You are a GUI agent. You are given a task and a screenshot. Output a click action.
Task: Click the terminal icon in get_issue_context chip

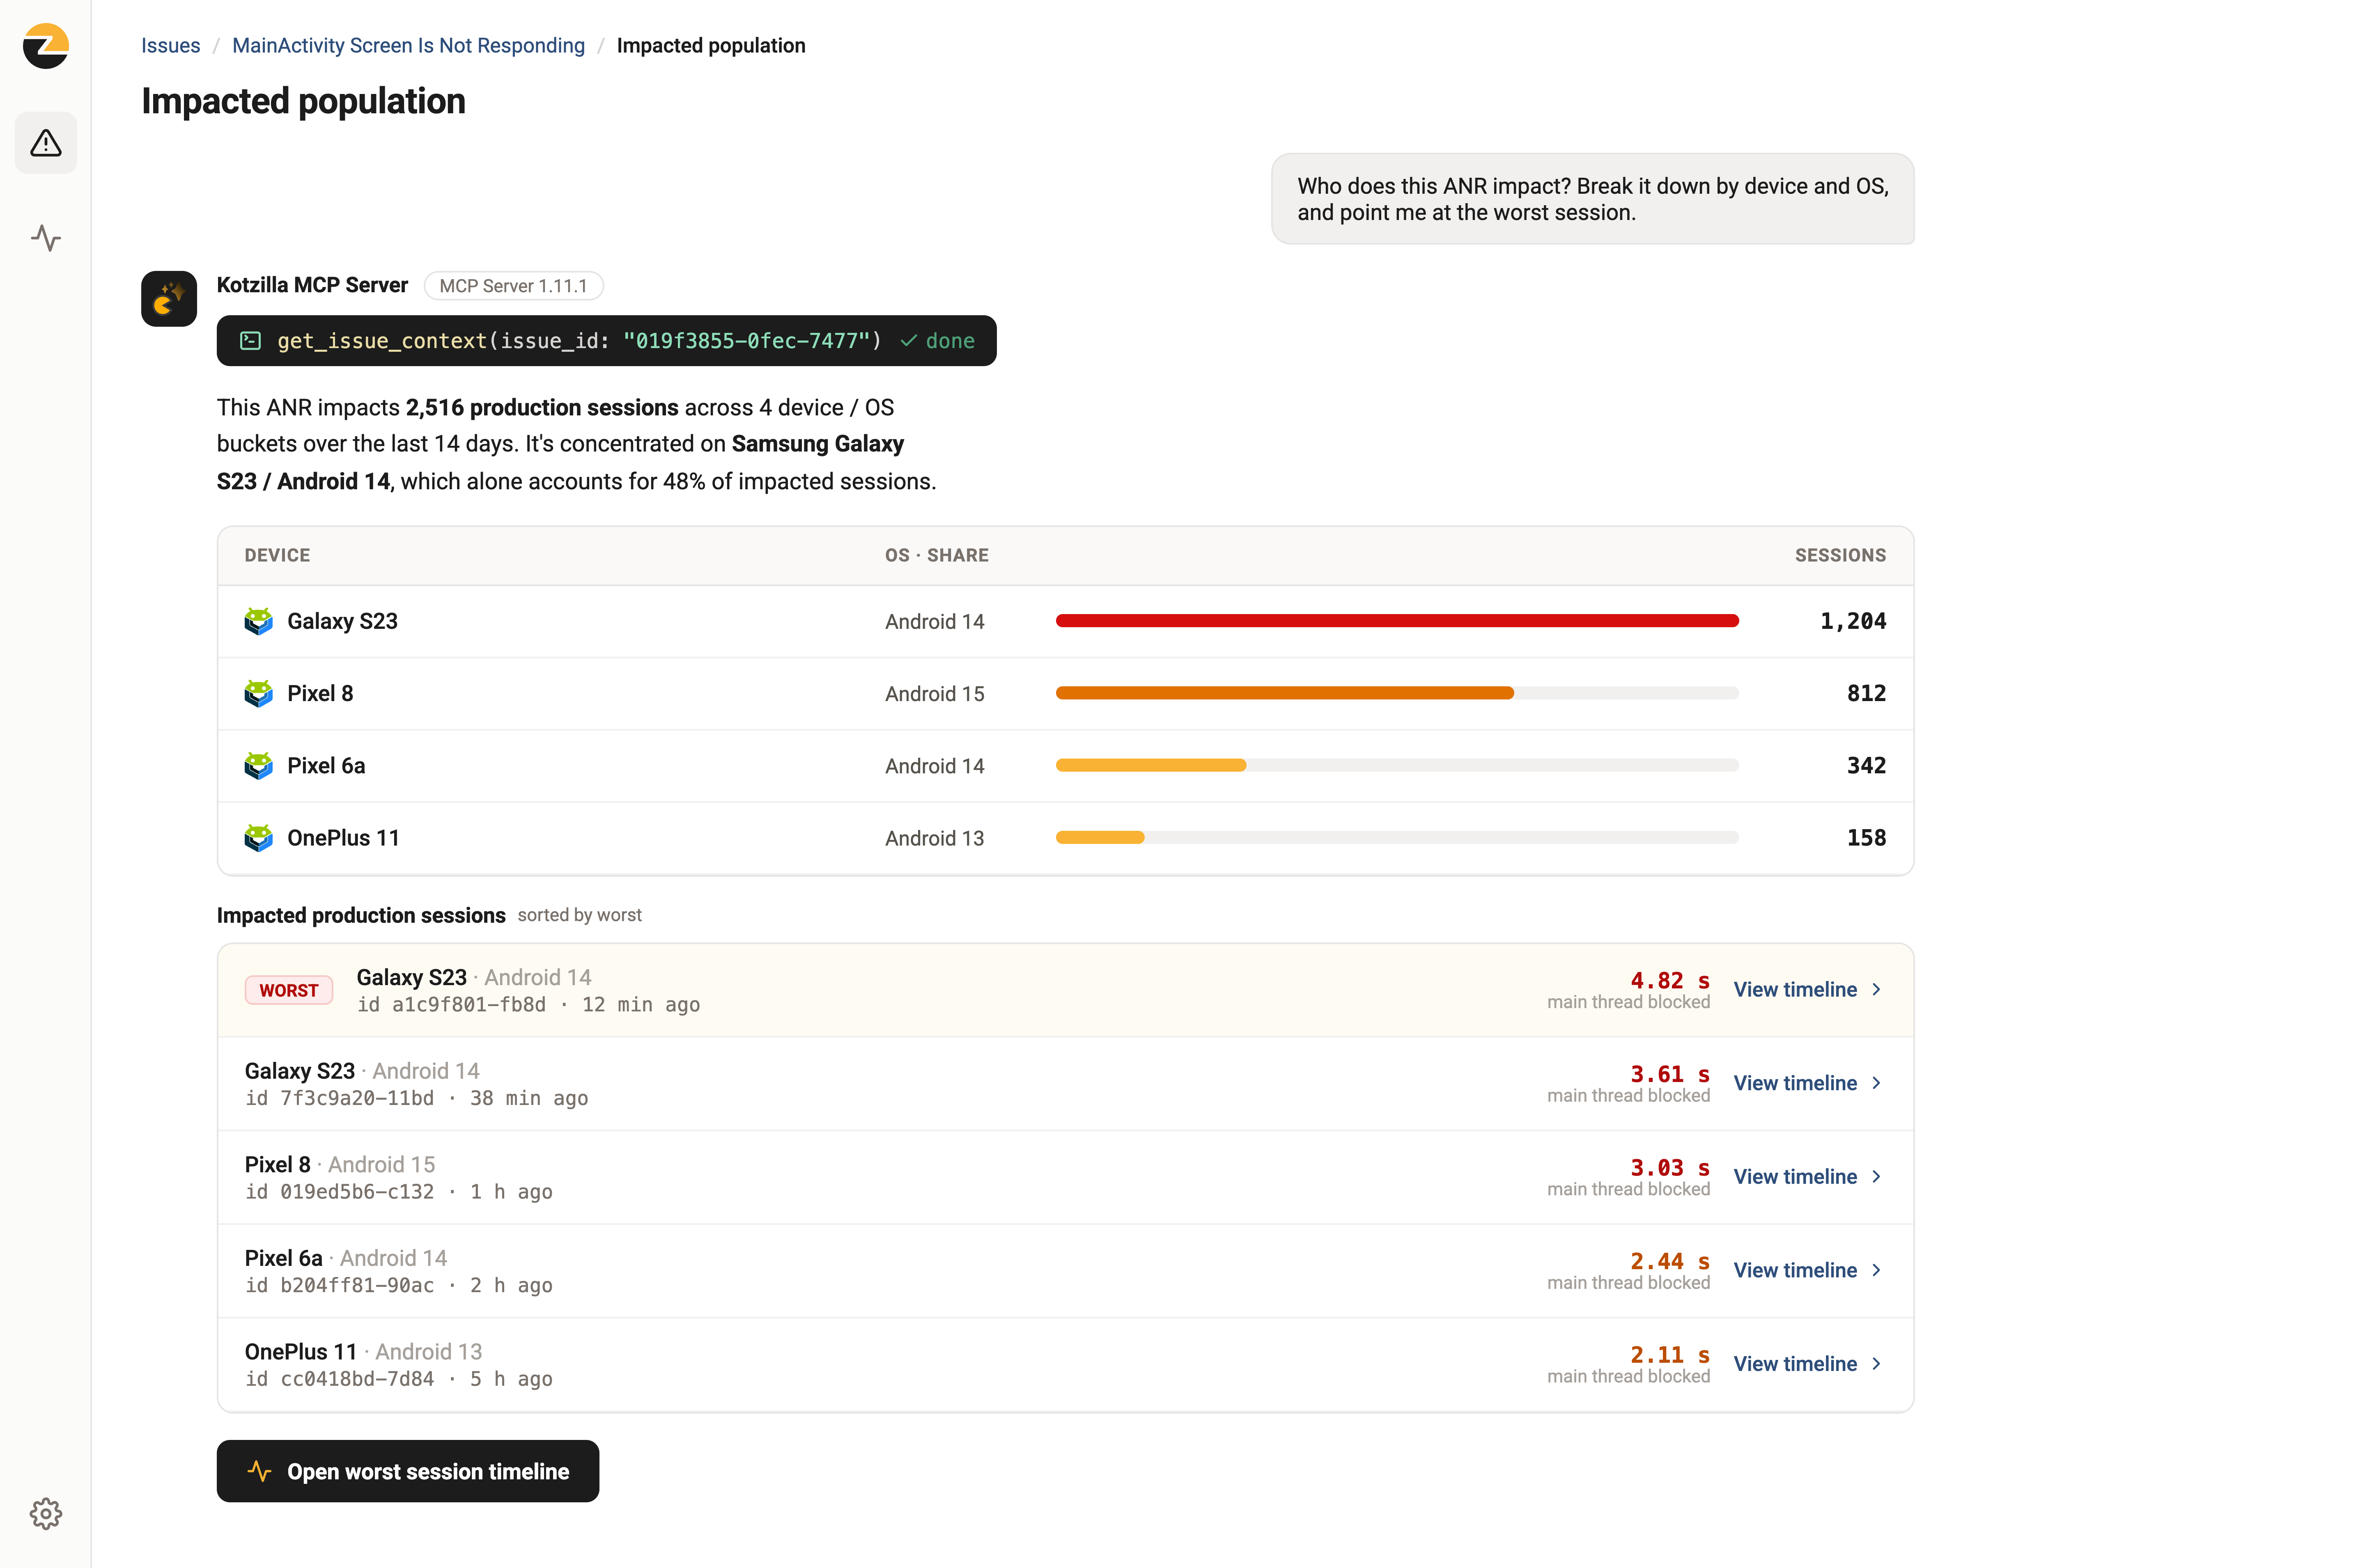pyautogui.click(x=251, y=341)
